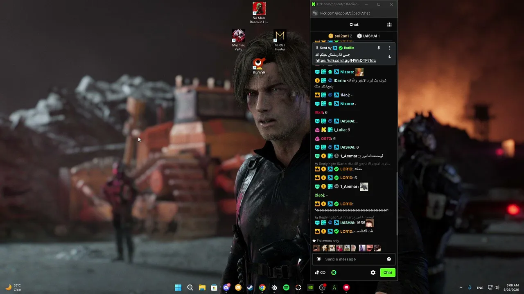
Task: Open the chat user list icon
Action: click(x=389, y=24)
